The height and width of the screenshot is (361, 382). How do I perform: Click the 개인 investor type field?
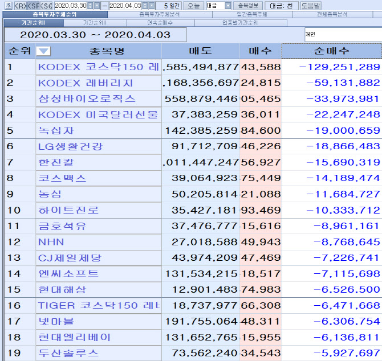point(343,35)
